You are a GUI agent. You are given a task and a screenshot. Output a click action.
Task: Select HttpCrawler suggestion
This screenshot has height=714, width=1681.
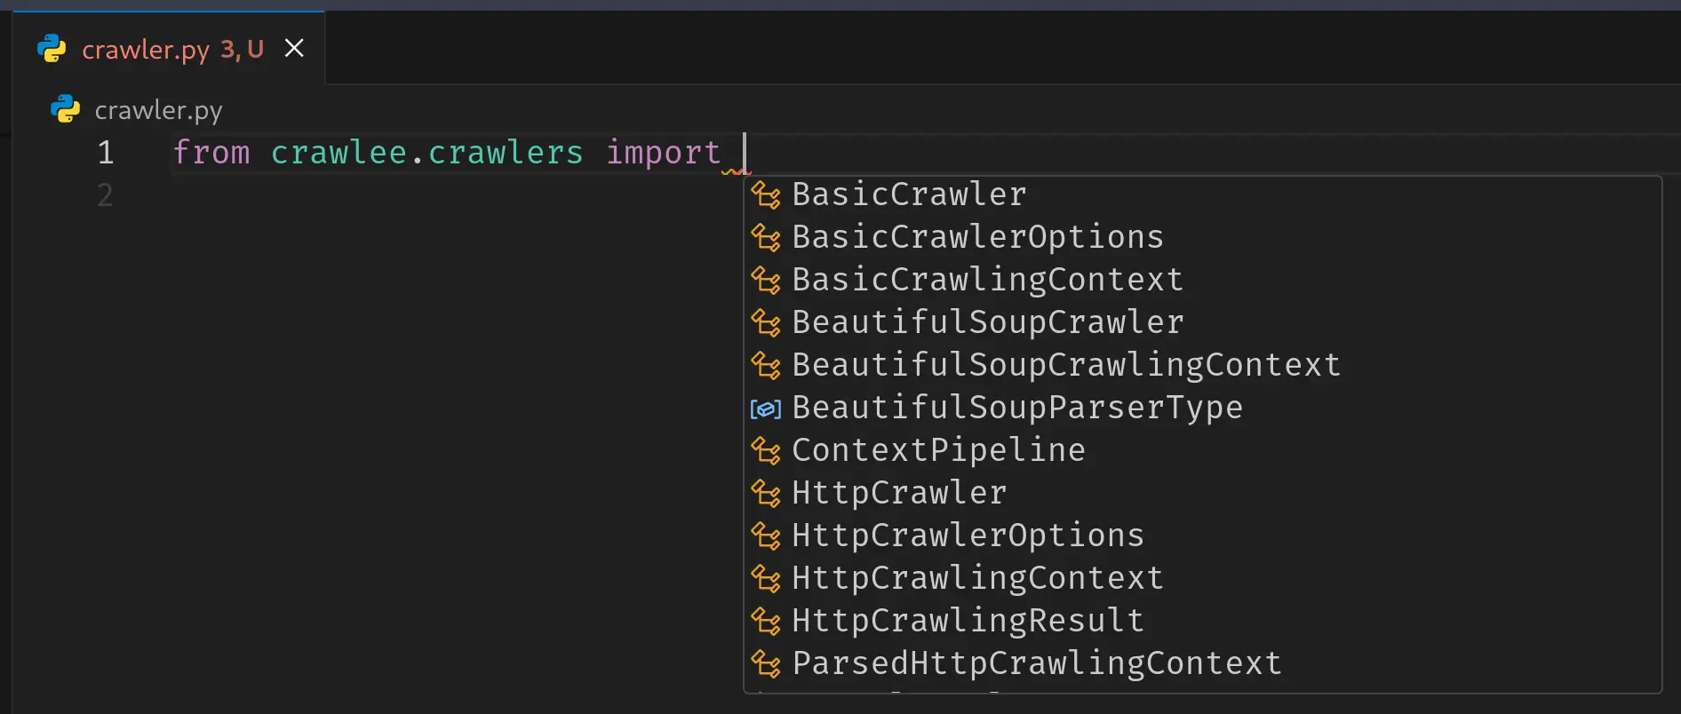point(1202,493)
